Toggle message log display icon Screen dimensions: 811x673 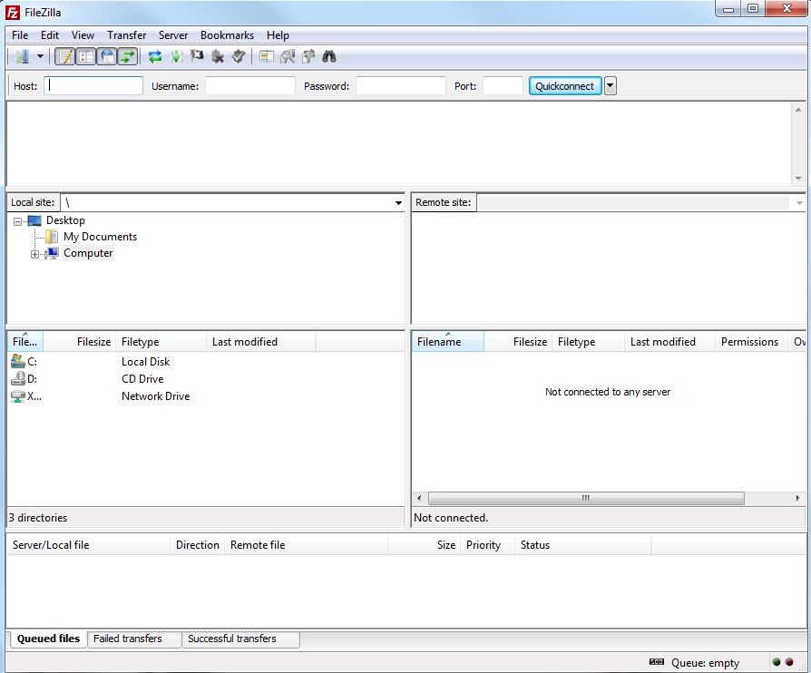(x=65, y=56)
